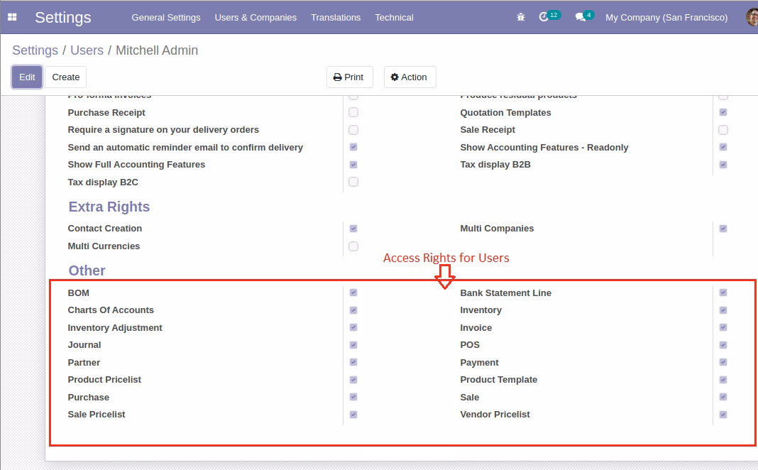Viewport: 758px width, 470px height.
Task: Go to Settings breadcrumb link
Action: click(35, 50)
